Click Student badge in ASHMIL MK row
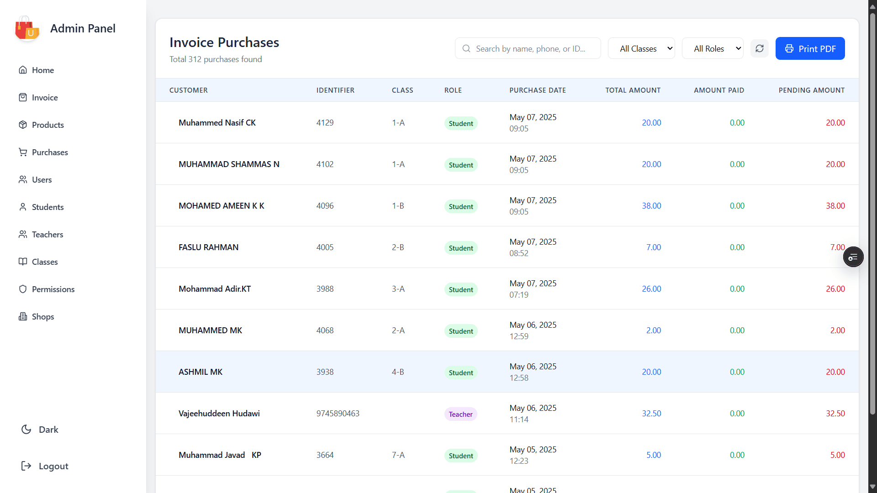Viewport: 877px width, 493px height. click(x=461, y=372)
